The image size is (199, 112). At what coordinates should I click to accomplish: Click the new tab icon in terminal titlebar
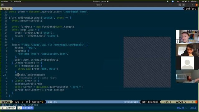[2, 5]
